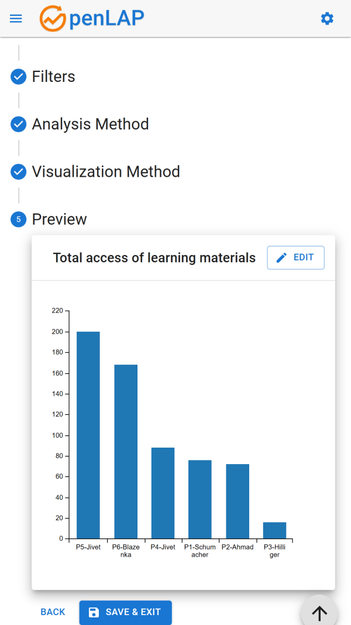Viewport: 351px width, 625px height.
Task: Go back with the Back button
Action: click(53, 612)
